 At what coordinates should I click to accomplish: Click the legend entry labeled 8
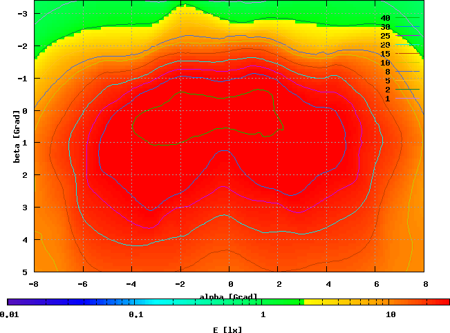pyautogui.click(x=388, y=72)
